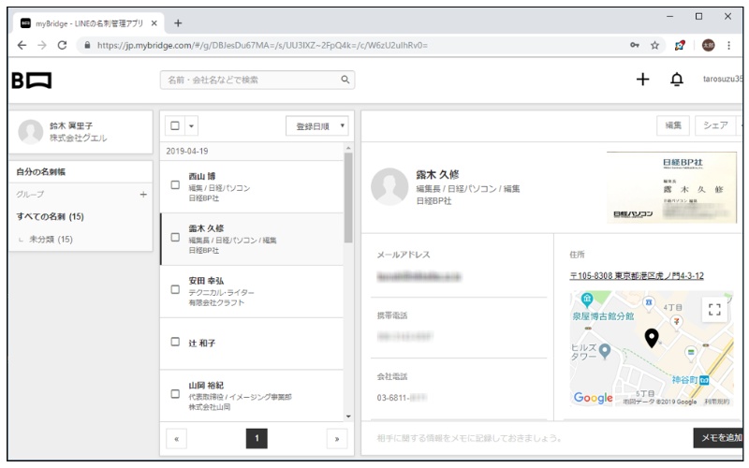Open the address link 〒105-8308
This screenshot has height=468, width=749.
[x=636, y=276]
